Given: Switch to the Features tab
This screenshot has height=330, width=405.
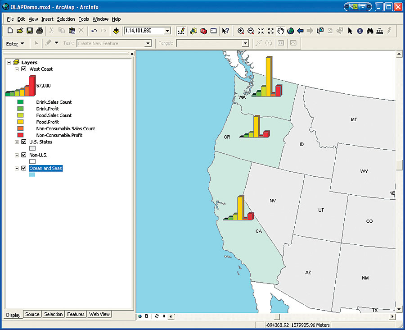Looking at the screenshot, I should coord(76,314).
